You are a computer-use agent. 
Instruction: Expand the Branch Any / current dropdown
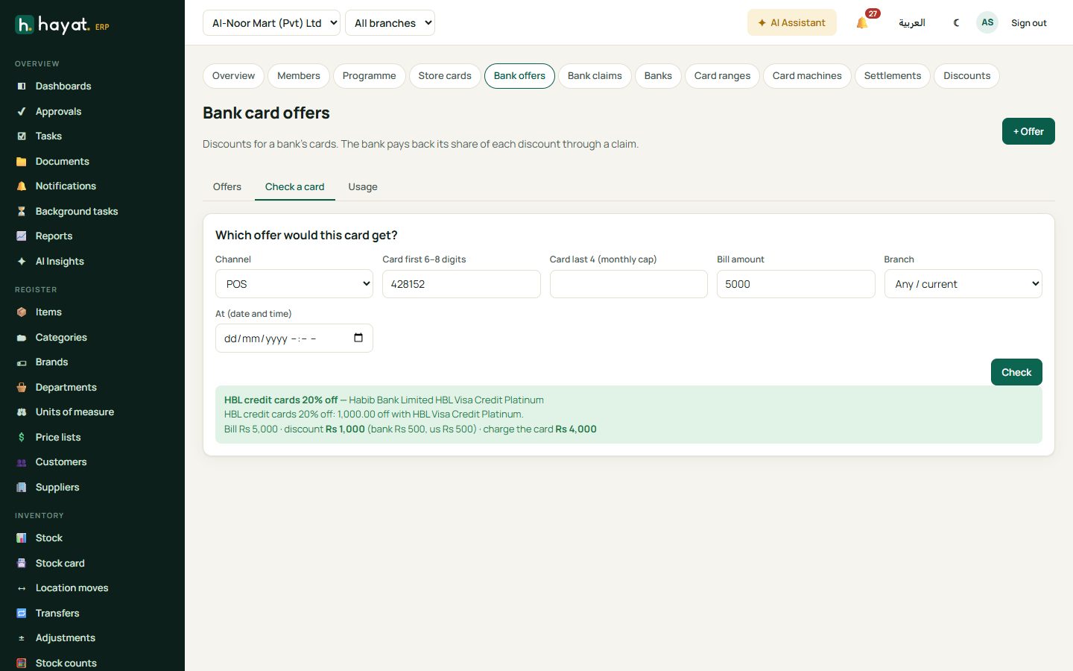pos(963,284)
